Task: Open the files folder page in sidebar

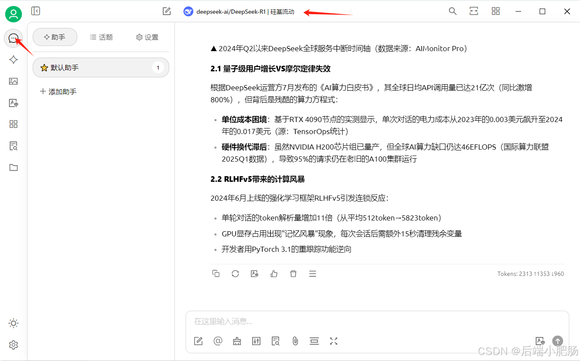Action: (x=13, y=168)
